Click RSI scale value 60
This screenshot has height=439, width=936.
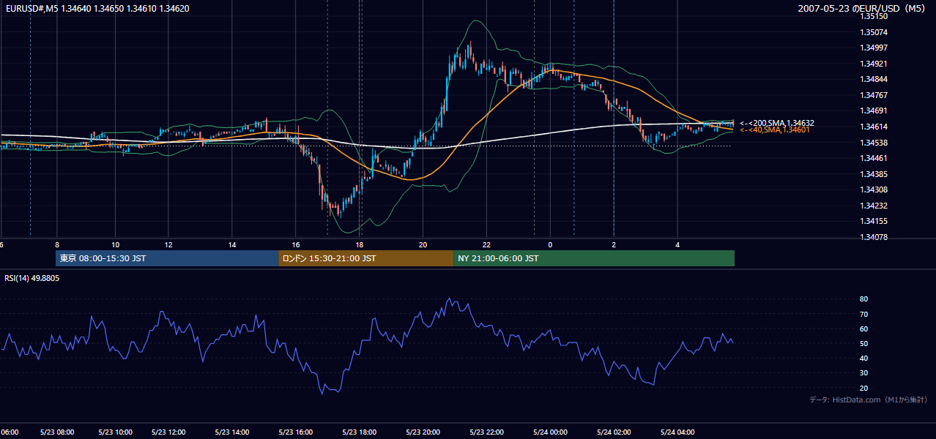(864, 329)
